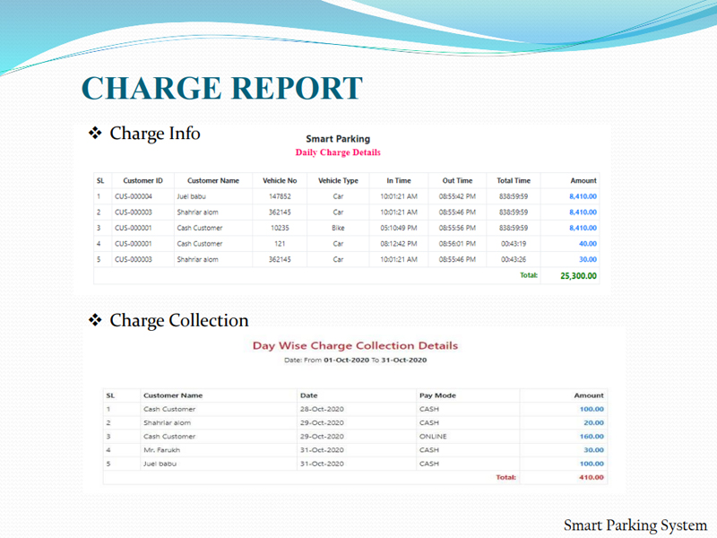717x538 pixels.
Task: Click the CHARGE REPORT slide title
Action: (x=221, y=88)
